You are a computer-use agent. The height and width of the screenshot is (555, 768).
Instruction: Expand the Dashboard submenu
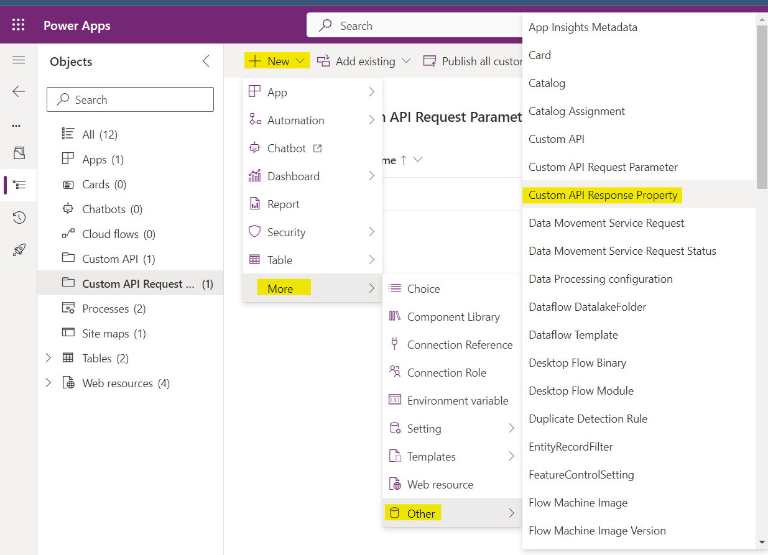pyautogui.click(x=372, y=176)
